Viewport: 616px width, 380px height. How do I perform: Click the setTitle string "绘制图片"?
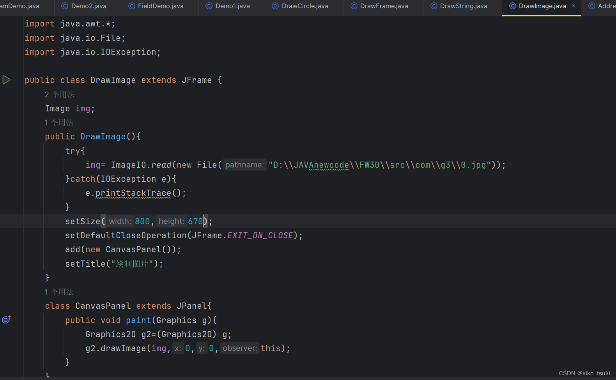(x=132, y=264)
